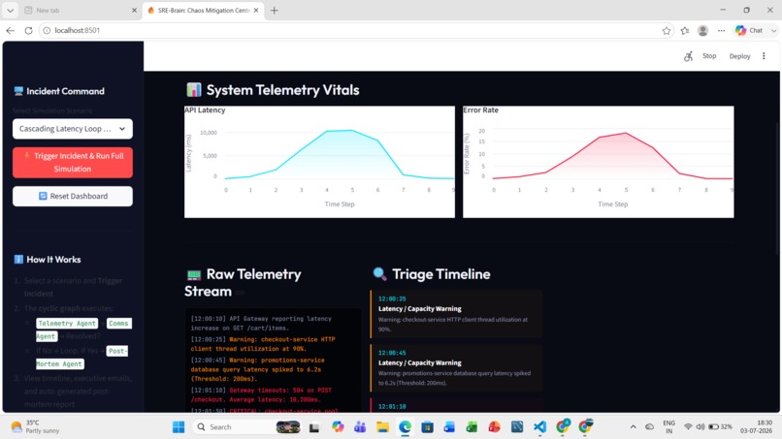Launch Copilot from the taskbar
The width and height of the screenshot is (782, 439).
[x=338, y=427]
